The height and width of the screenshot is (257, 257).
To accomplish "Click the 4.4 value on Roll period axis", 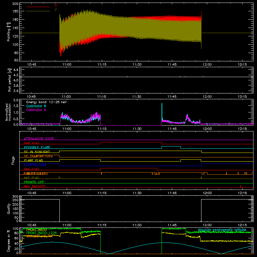I will 16,70.
